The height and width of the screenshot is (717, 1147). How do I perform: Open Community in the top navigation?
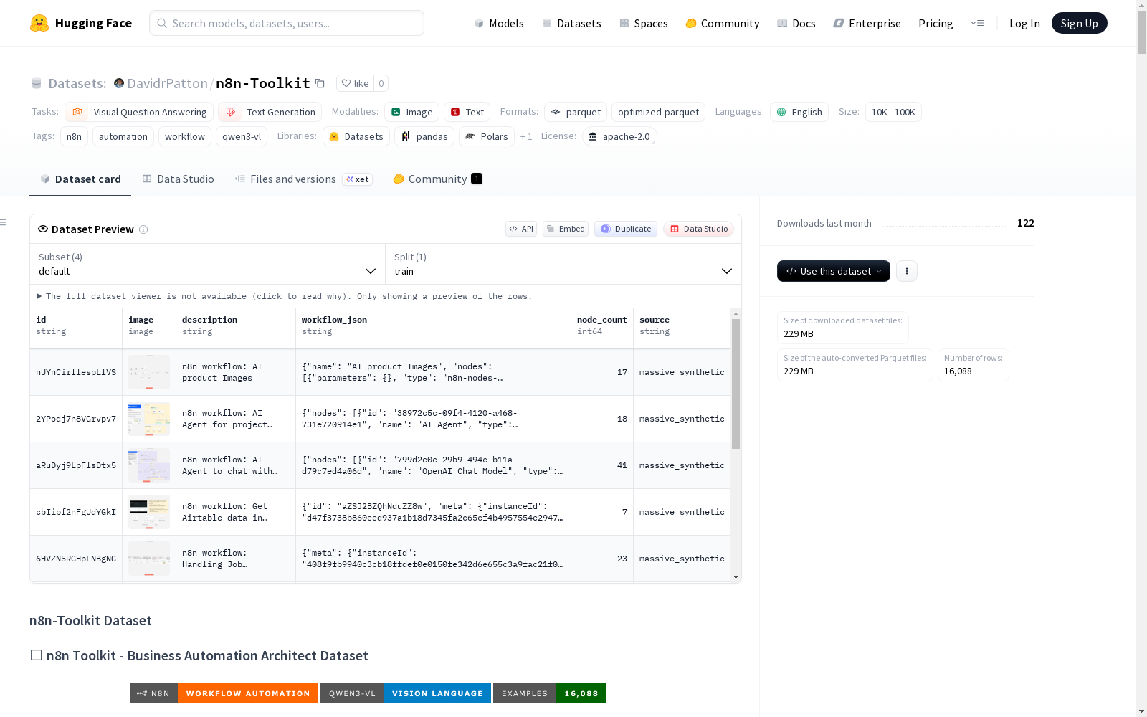(x=723, y=23)
